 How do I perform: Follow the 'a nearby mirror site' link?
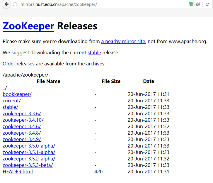(x=123, y=41)
